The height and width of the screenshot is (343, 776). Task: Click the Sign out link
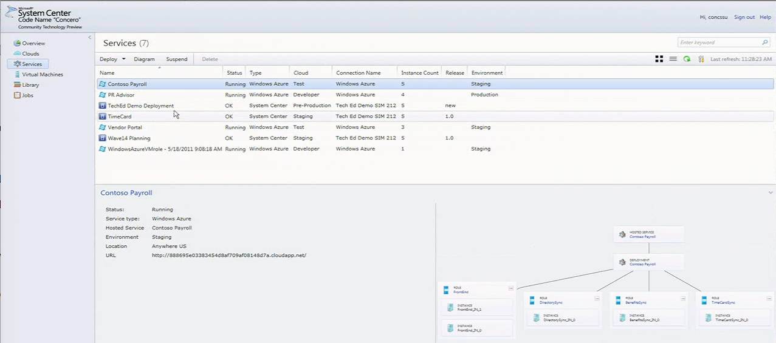point(744,17)
